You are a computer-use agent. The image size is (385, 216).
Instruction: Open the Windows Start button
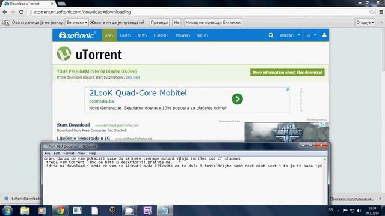point(7,211)
